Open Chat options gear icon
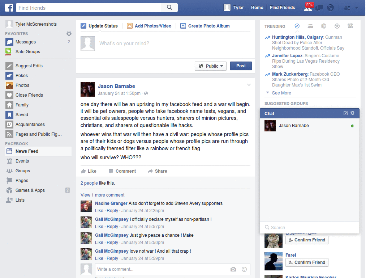This screenshot has height=278, width=370. point(352,113)
